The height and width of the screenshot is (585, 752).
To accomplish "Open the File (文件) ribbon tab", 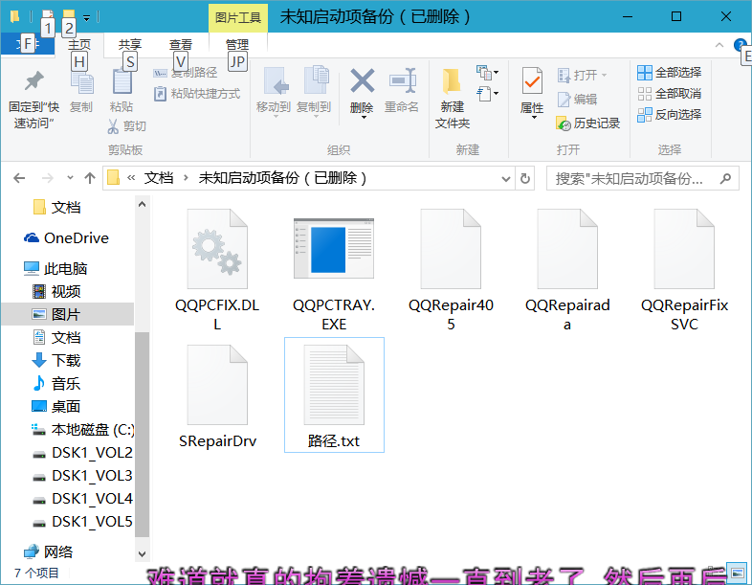I will point(28,44).
